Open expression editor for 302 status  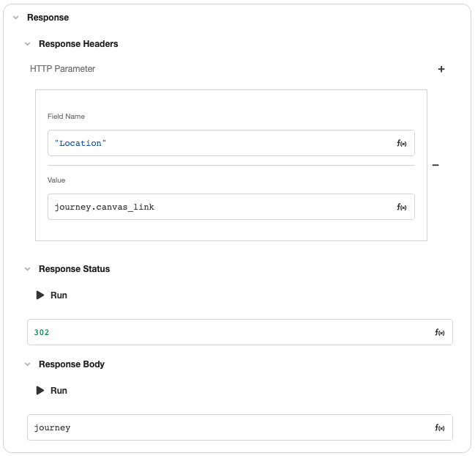tap(440, 333)
